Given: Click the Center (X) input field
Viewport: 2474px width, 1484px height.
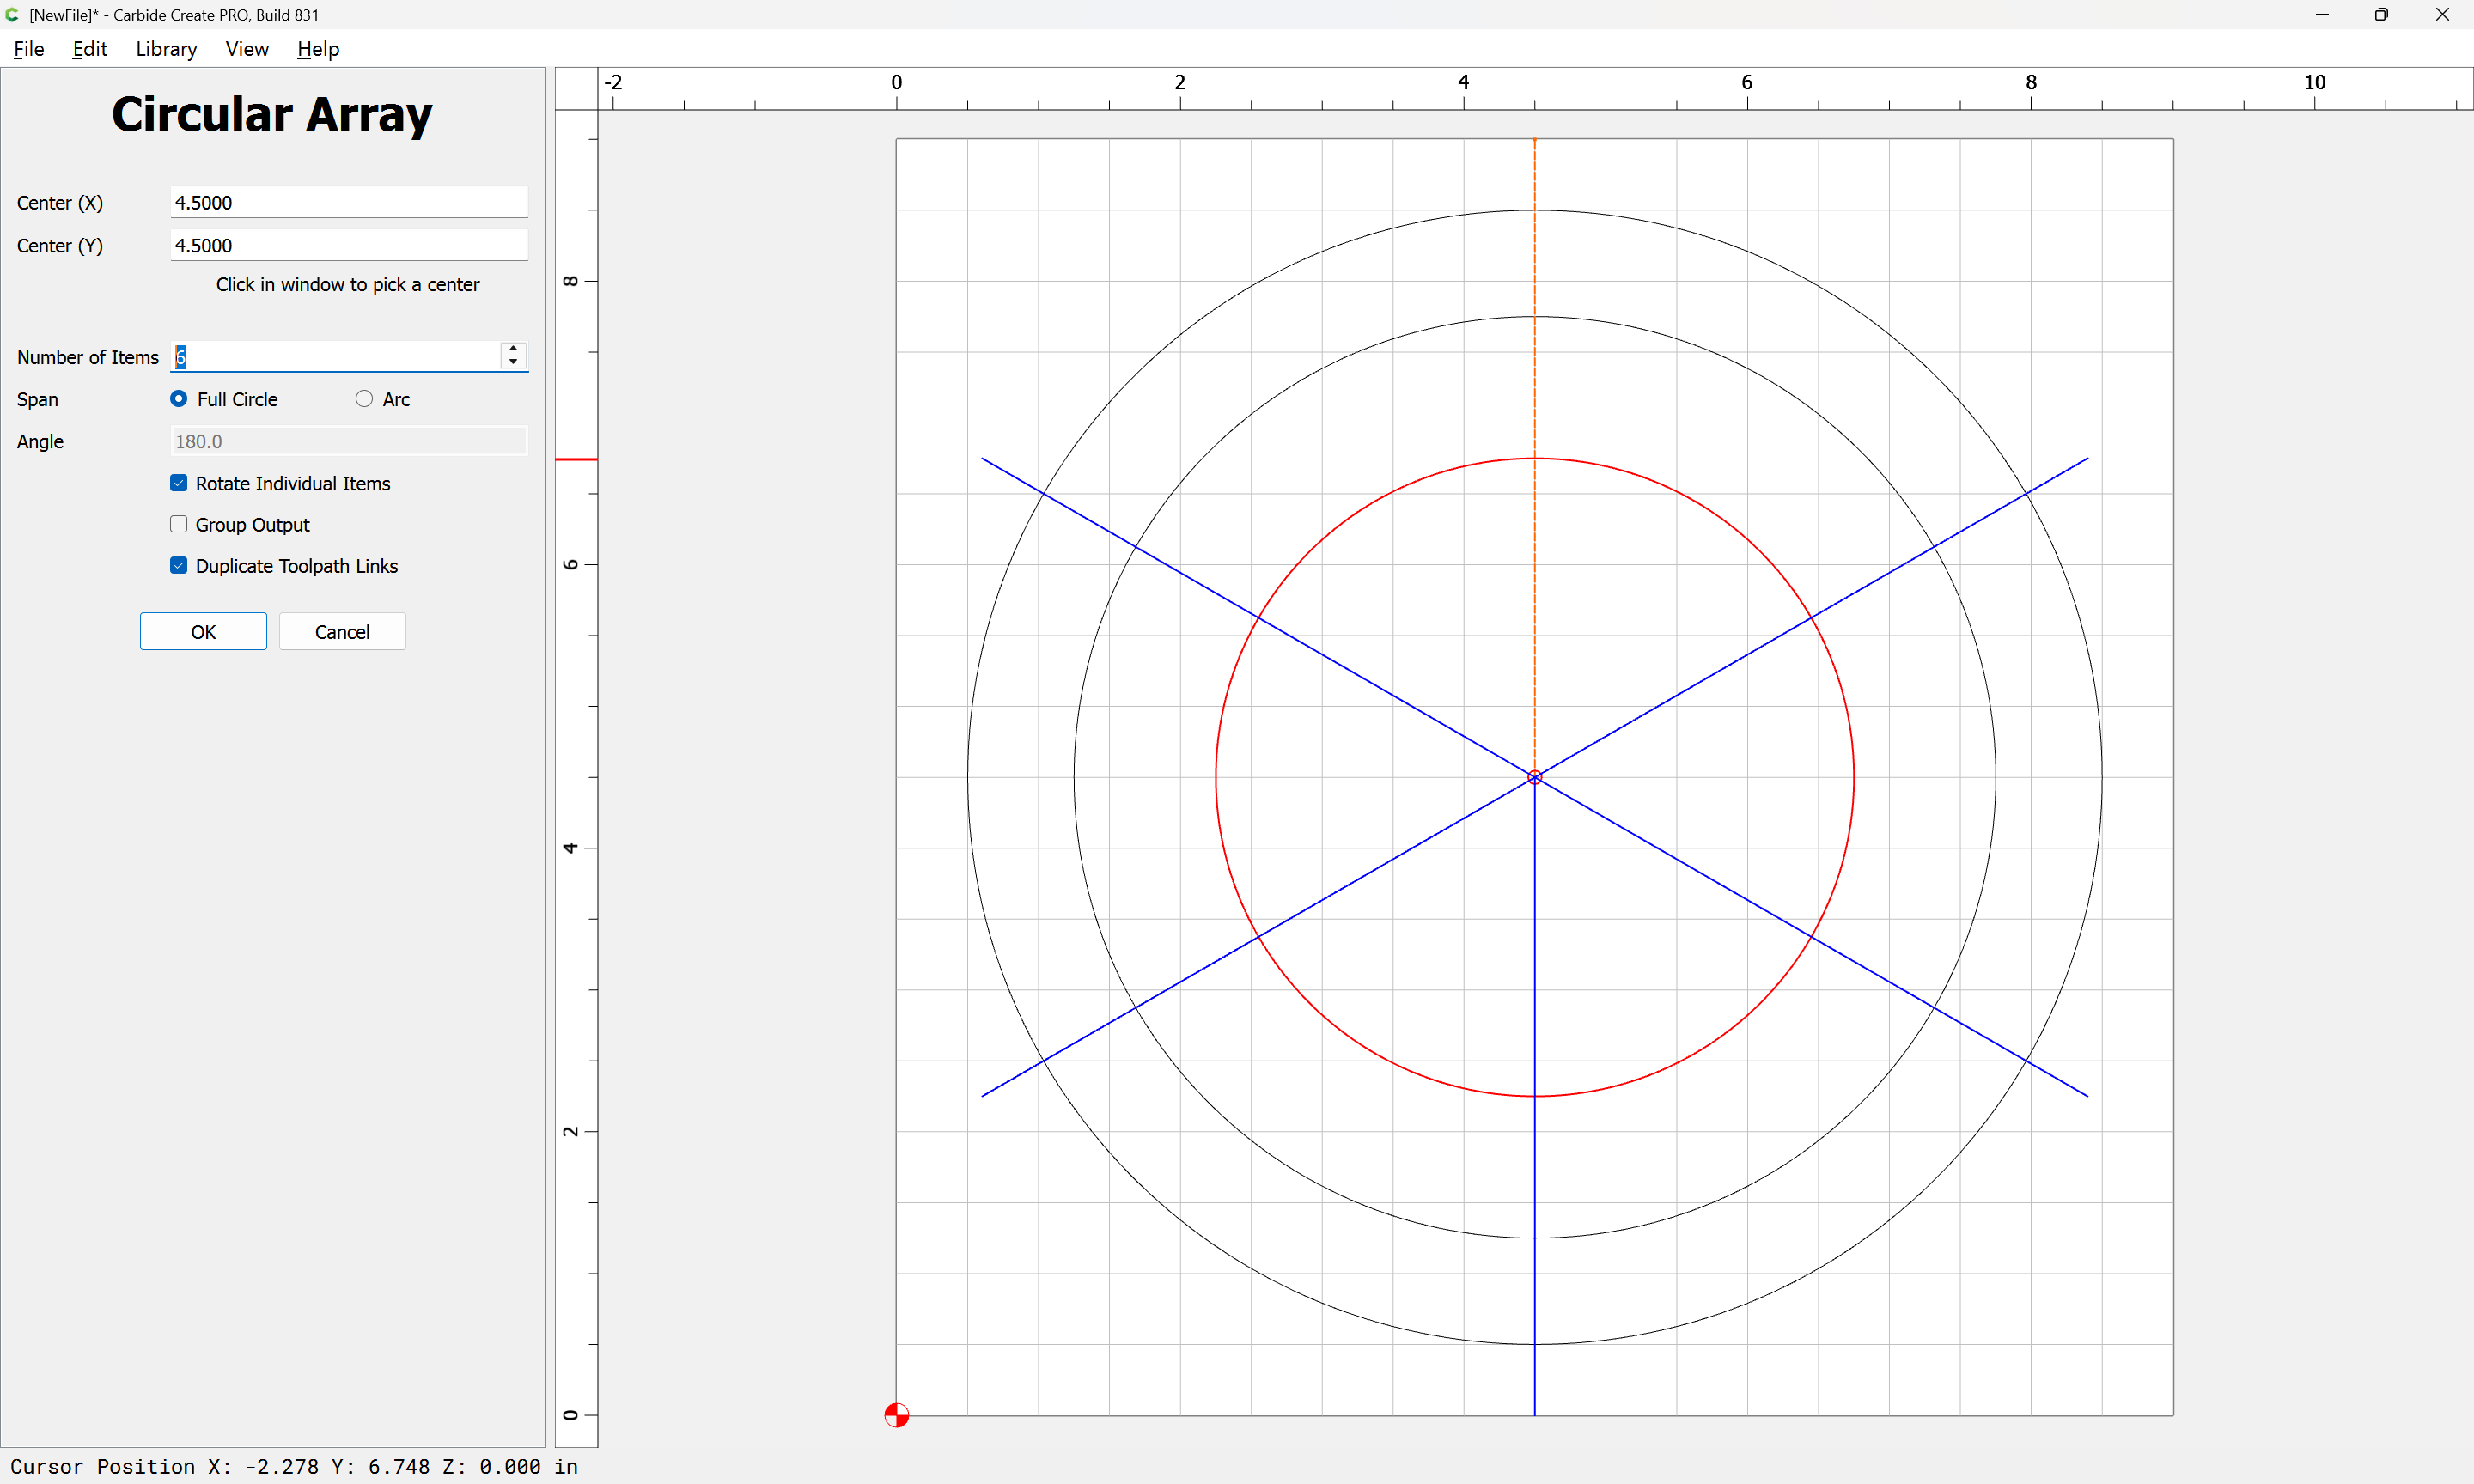Looking at the screenshot, I should [x=348, y=202].
